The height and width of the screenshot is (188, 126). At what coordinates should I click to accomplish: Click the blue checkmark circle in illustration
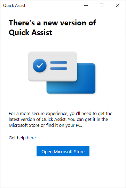pyautogui.click(x=40, y=65)
